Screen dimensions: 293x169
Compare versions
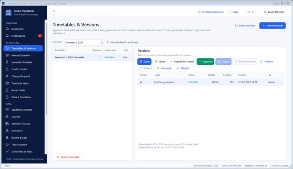click(x=164, y=68)
